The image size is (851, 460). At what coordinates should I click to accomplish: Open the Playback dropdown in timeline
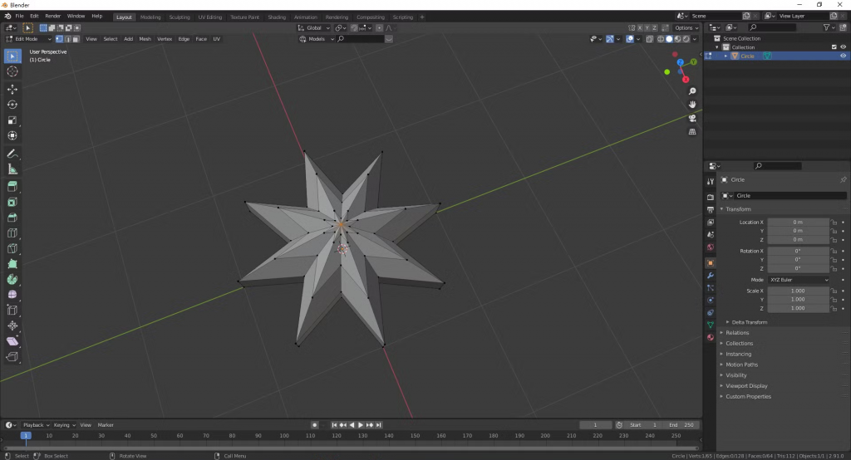pos(36,425)
